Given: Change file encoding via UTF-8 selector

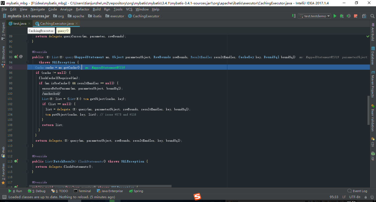Looking at the screenshot, I should point(355,197).
